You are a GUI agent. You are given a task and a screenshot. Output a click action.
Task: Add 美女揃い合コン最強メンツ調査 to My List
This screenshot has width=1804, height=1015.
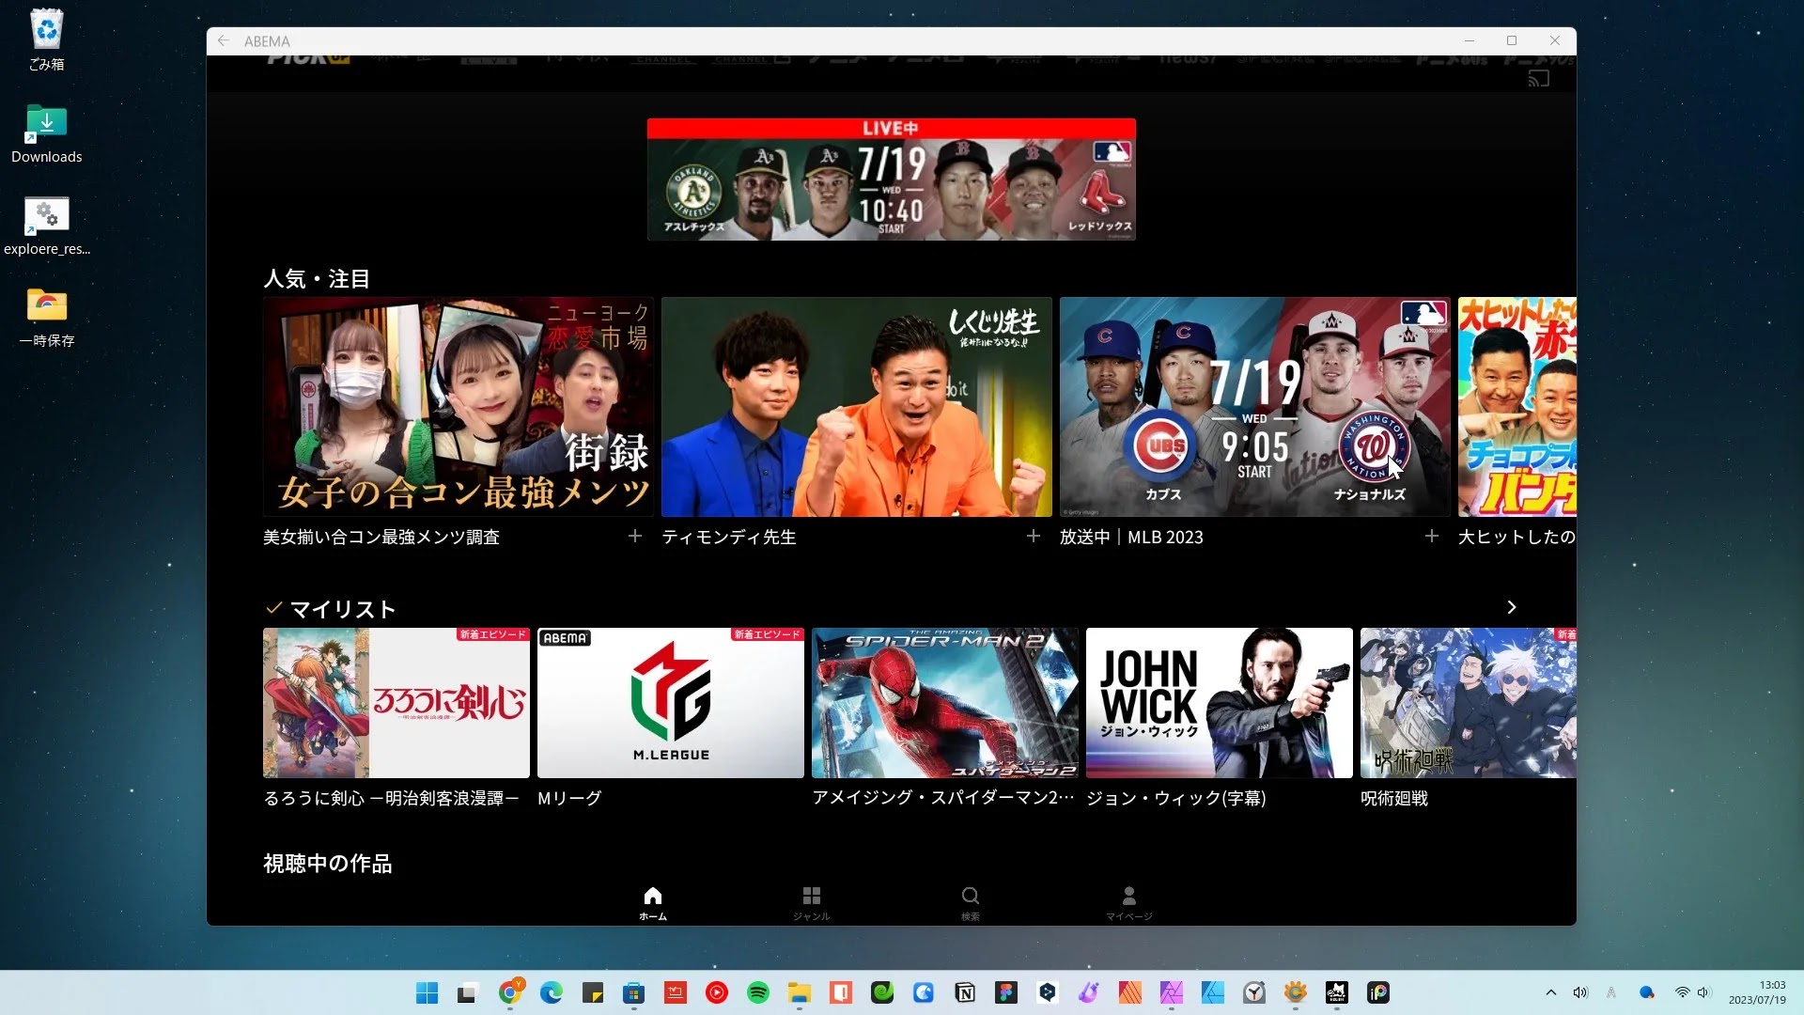(x=635, y=536)
